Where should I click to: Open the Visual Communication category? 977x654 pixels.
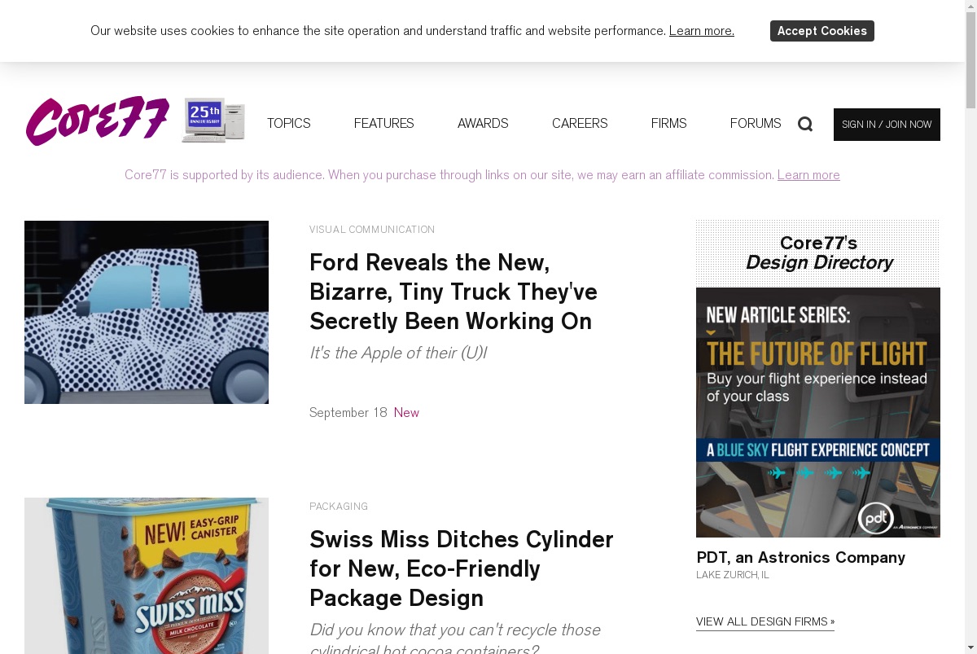pos(372,230)
